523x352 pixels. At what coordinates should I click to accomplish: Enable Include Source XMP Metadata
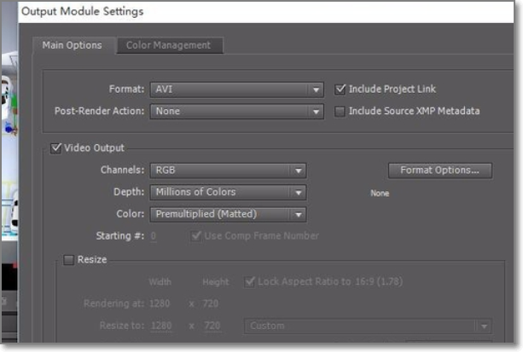[341, 111]
